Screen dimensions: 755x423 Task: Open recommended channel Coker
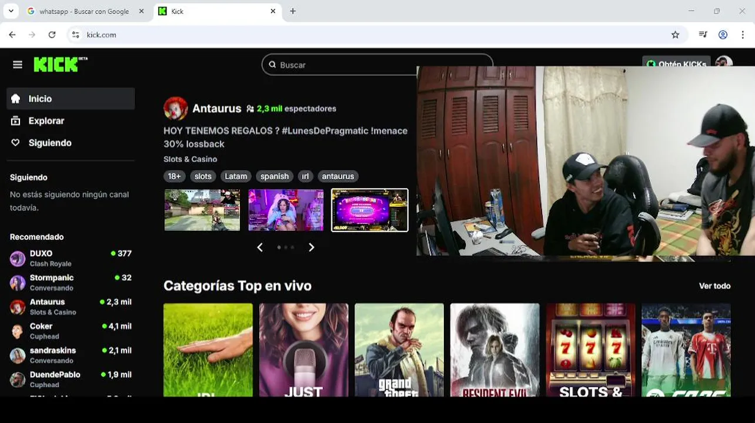pos(71,331)
